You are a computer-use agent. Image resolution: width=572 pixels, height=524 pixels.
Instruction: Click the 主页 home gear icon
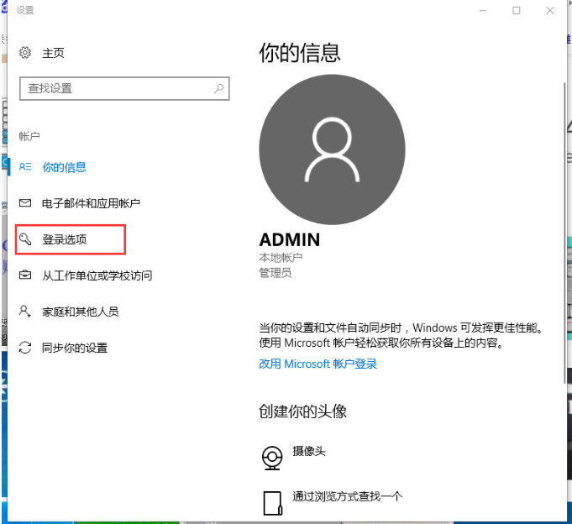pos(25,53)
